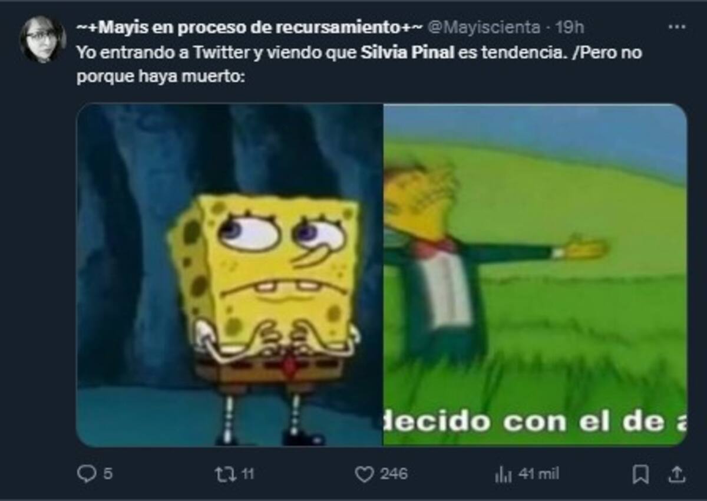The height and width of the screenshot is (501, 707).
Task: Click the @Mayiscienta handle
Action: click(483, 27)
